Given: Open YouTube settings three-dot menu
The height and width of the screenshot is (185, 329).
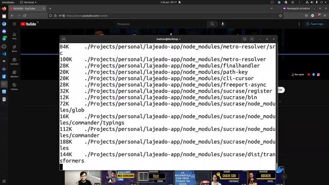Looking at the screenshot, I should [299, 24].
